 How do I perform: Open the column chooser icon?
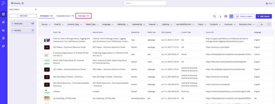[x=226, y=16]
